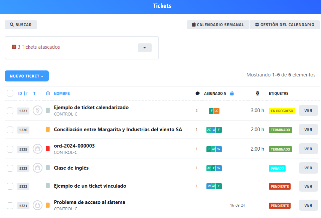Tick the select-all checkbox in table header
This screenshot has width=321, height=218.
click(x=10, y=93)
